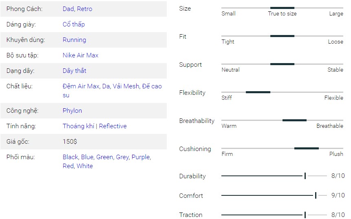Screen dimensions: 351x219
Task: Open the Reflective feature link
Action: (x=113, y=126)
